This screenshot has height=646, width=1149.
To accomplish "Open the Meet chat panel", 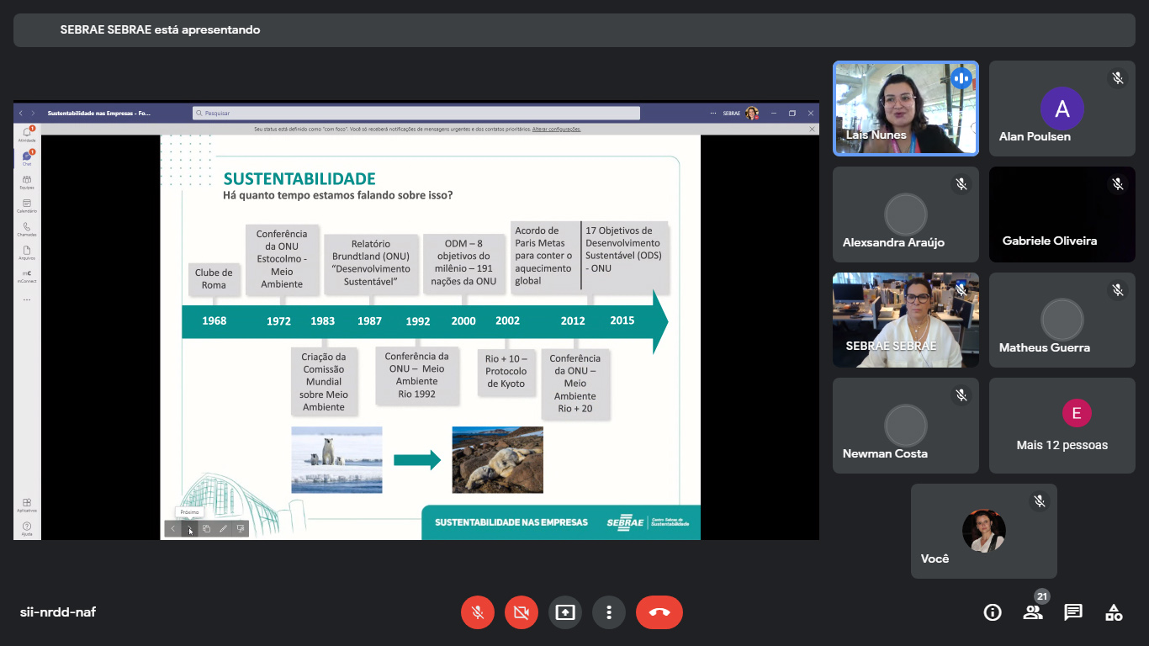I will [x=1073, y=612].
